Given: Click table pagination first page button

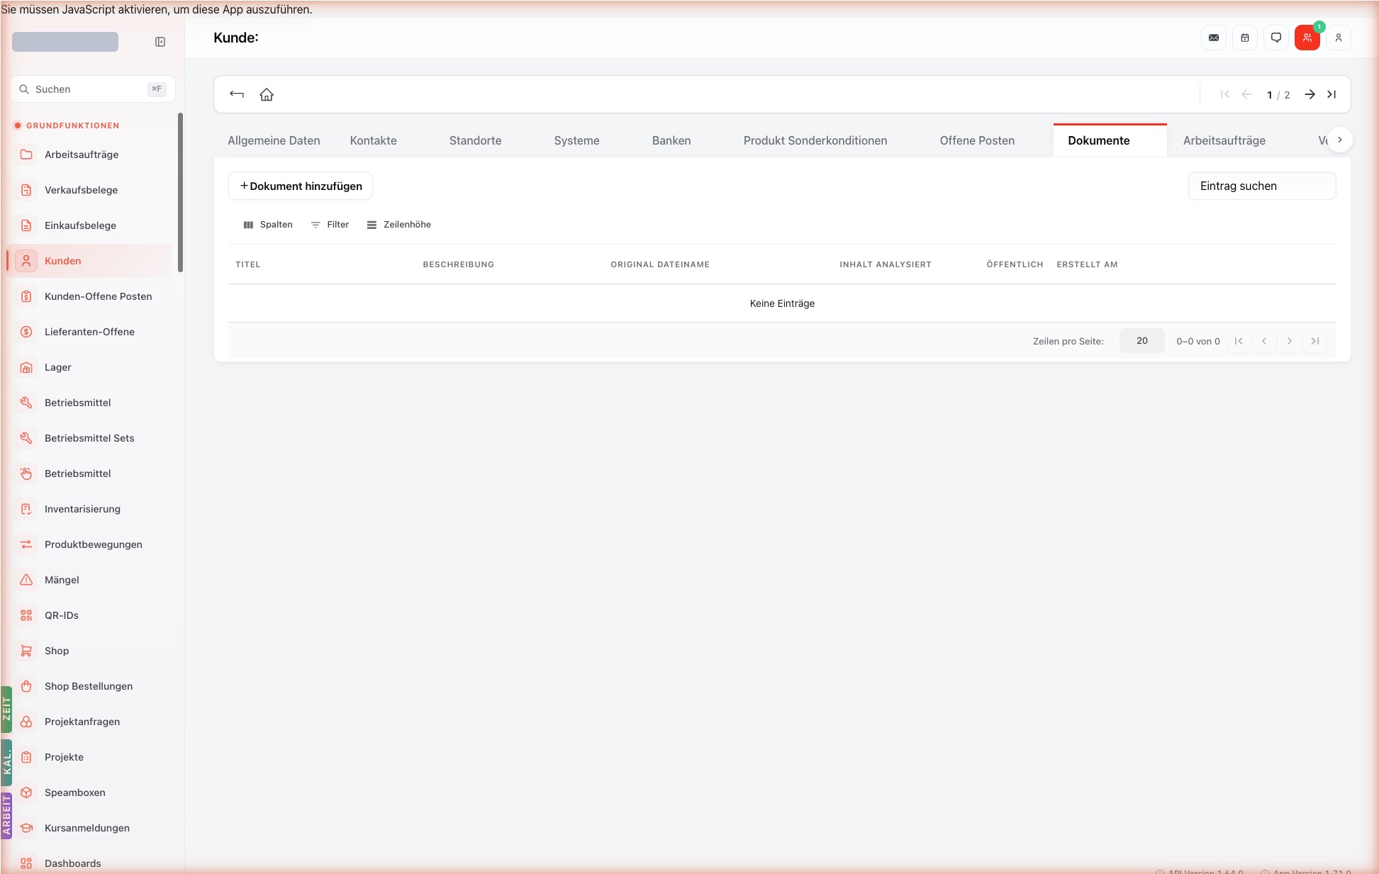Looking at the screenshot, I should [1239, 341].
